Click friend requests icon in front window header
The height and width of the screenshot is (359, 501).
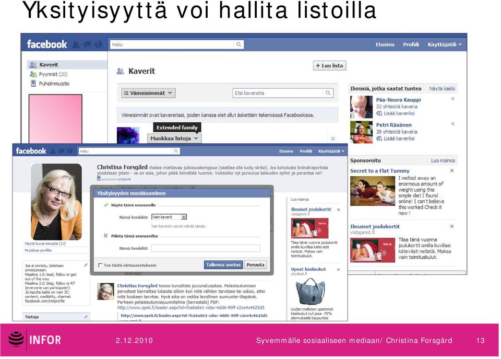[x=53, y=151]
